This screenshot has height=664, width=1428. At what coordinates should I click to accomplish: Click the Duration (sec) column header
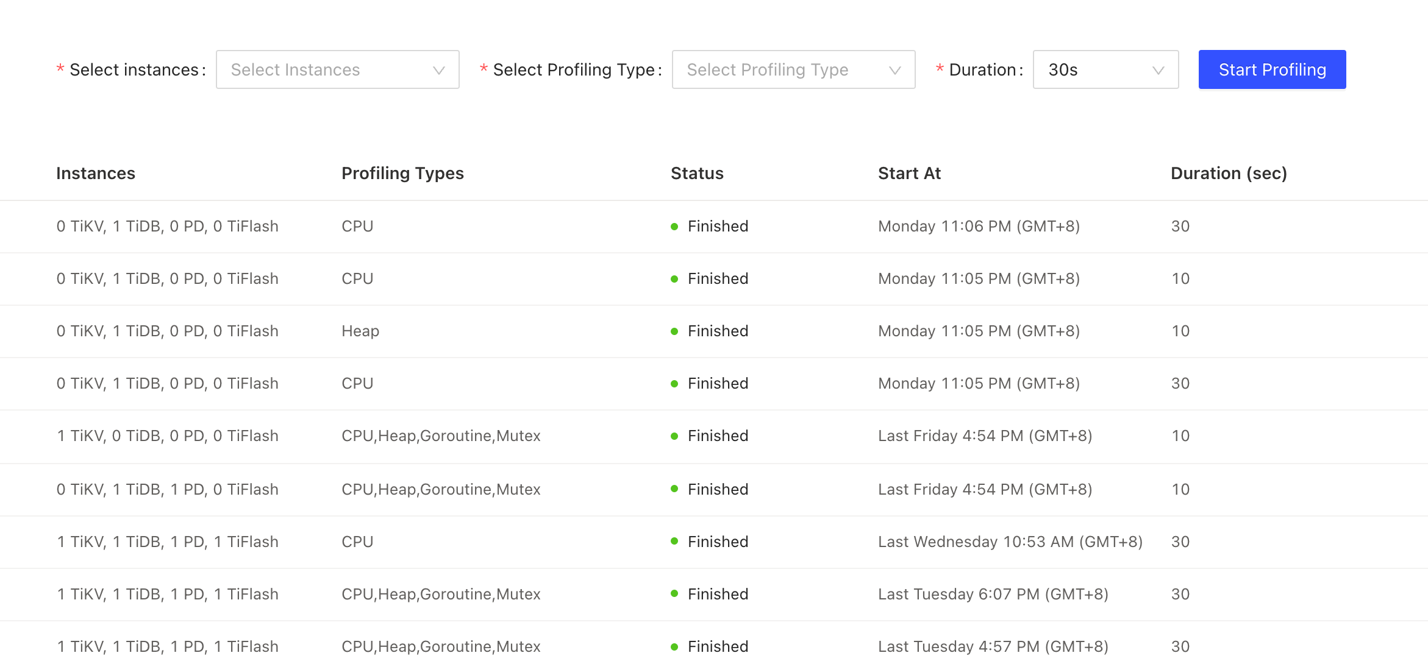point(1229,174)
